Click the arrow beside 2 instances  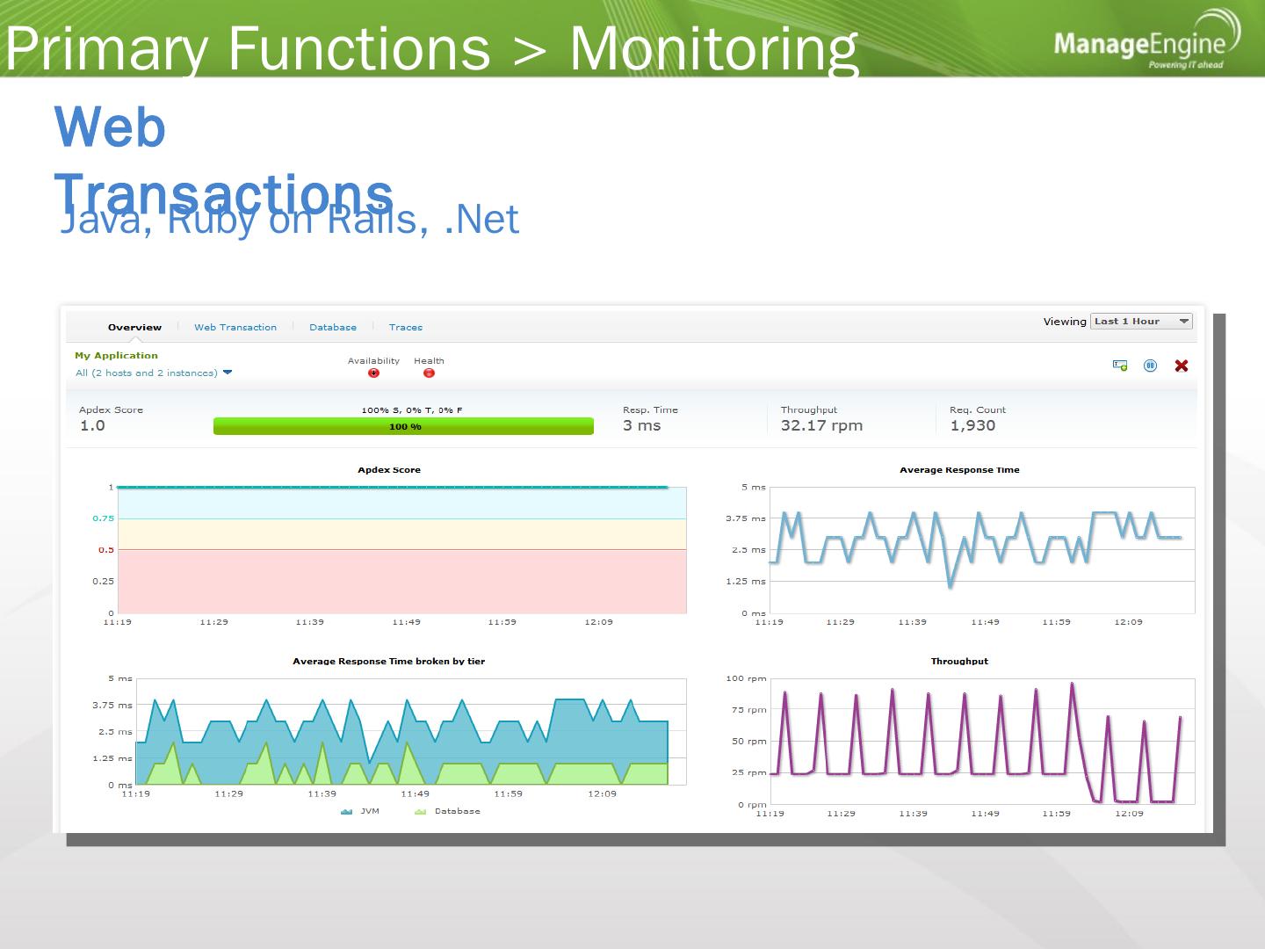[228, 373]
